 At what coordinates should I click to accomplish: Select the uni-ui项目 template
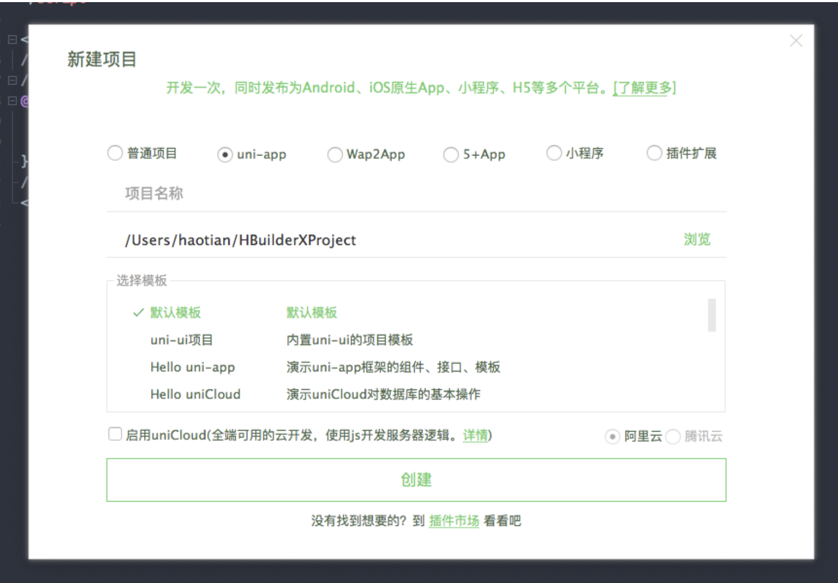[x=182, y=340]
